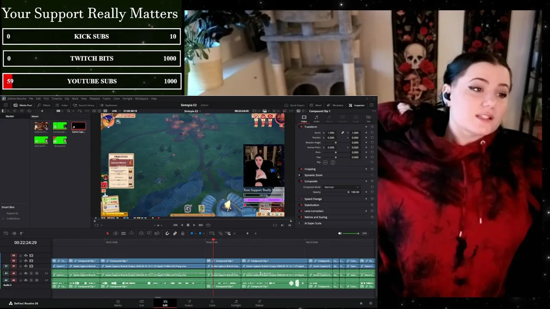Viewport: 550px width, 309px height.
Task: Expand the Cropping section
Action: (310, 169)
